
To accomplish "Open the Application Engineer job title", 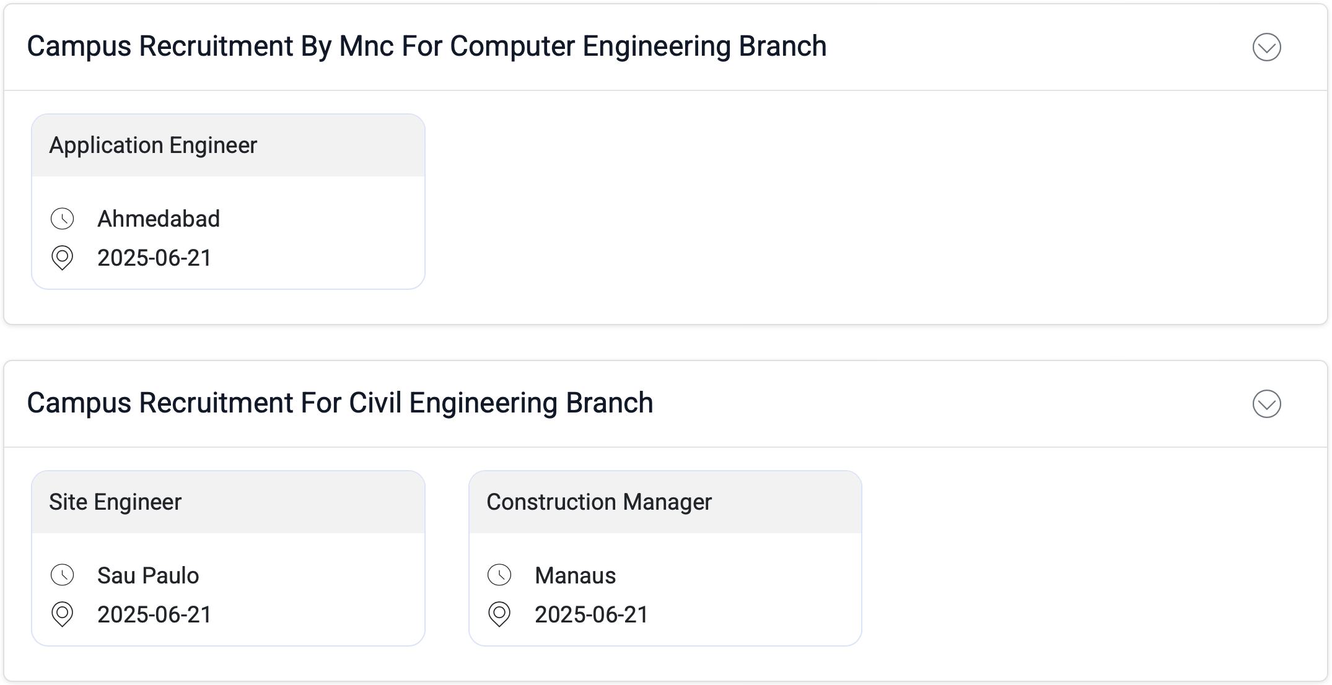I will click(153, 146).
